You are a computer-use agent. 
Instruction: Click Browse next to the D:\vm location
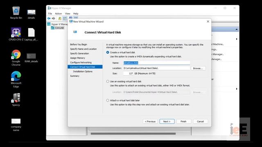tap(198, 68)
